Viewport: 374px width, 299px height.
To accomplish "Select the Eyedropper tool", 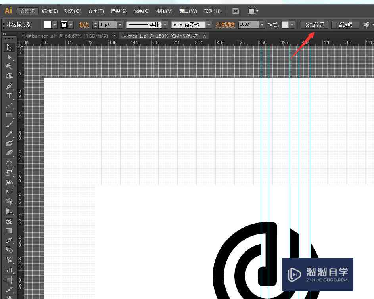I will click(9, 240).
